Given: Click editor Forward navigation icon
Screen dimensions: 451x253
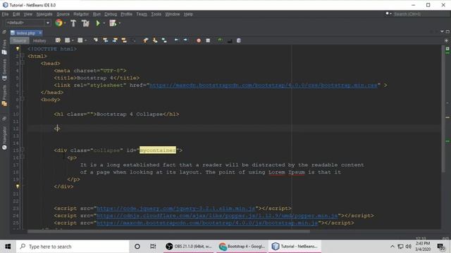Looking at the screenshot, I should click(80, 41).
